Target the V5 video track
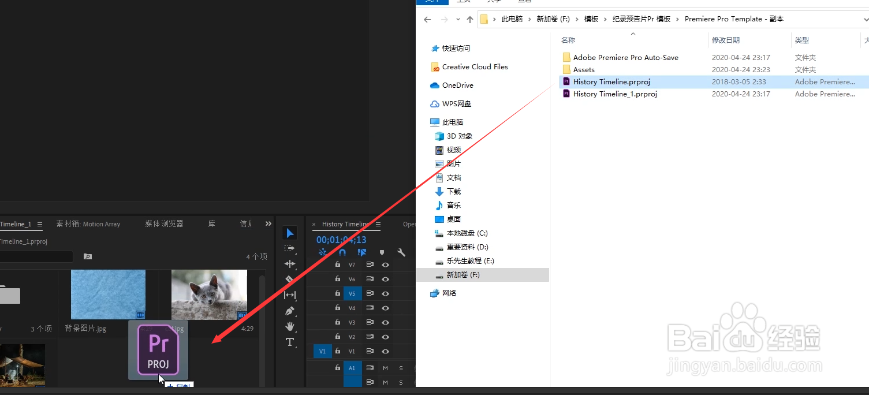 [352, 293]
